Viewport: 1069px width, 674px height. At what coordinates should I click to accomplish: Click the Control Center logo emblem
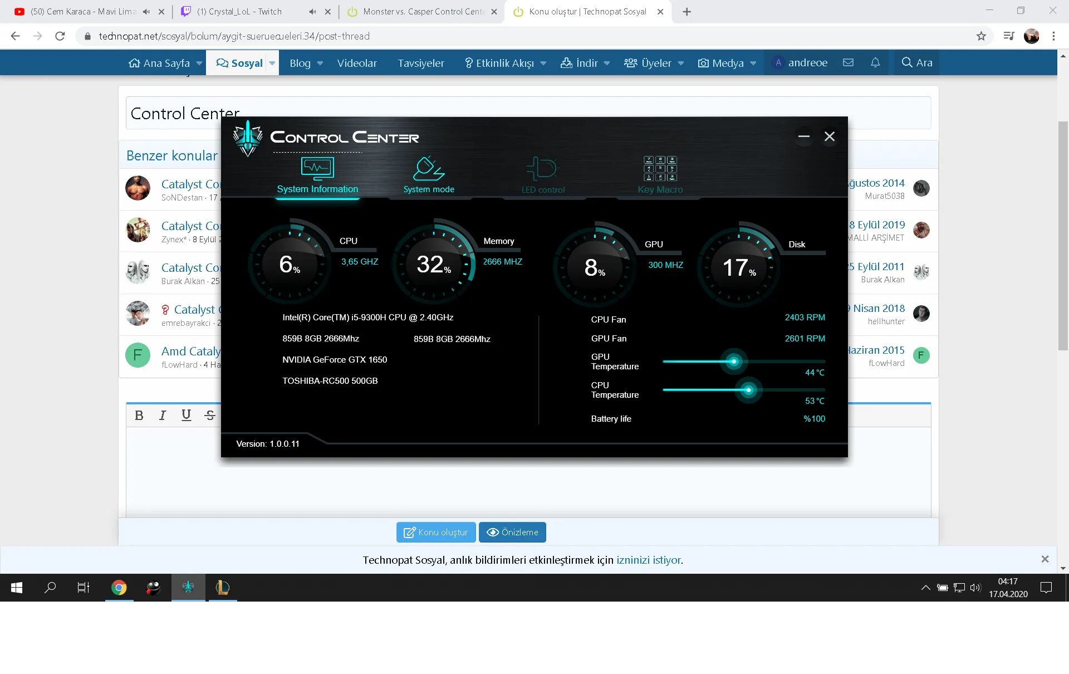point(248,138)
